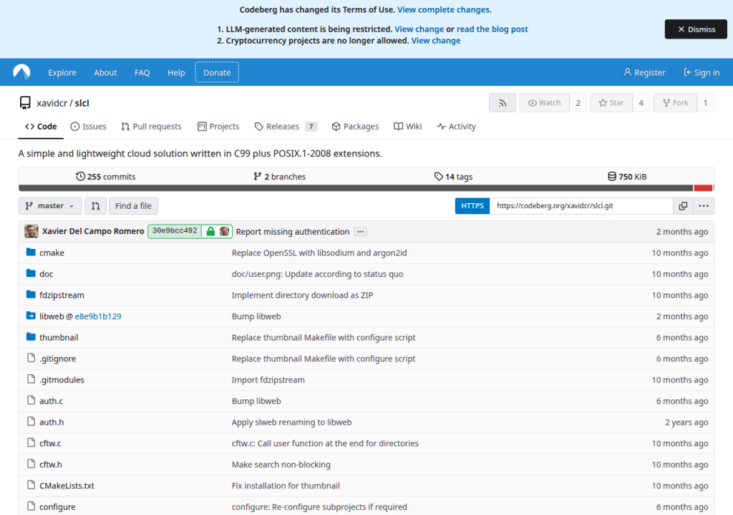Click Xavier Del Campo Romero's avatar

pos(31,231)
